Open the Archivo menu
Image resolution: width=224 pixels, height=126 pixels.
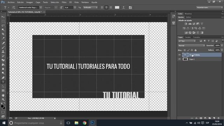11,2
